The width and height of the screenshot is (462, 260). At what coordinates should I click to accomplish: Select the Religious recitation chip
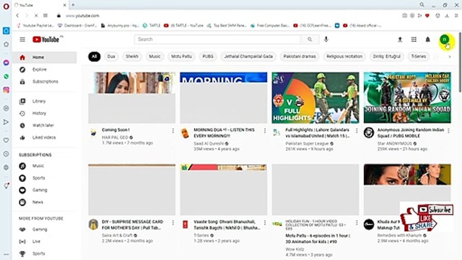[344, 56]
